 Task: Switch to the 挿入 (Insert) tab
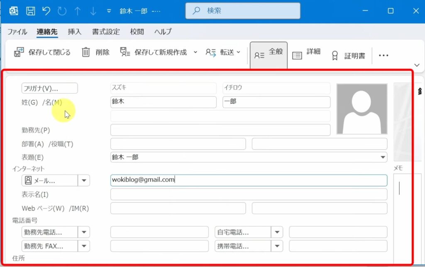(74, 32)
